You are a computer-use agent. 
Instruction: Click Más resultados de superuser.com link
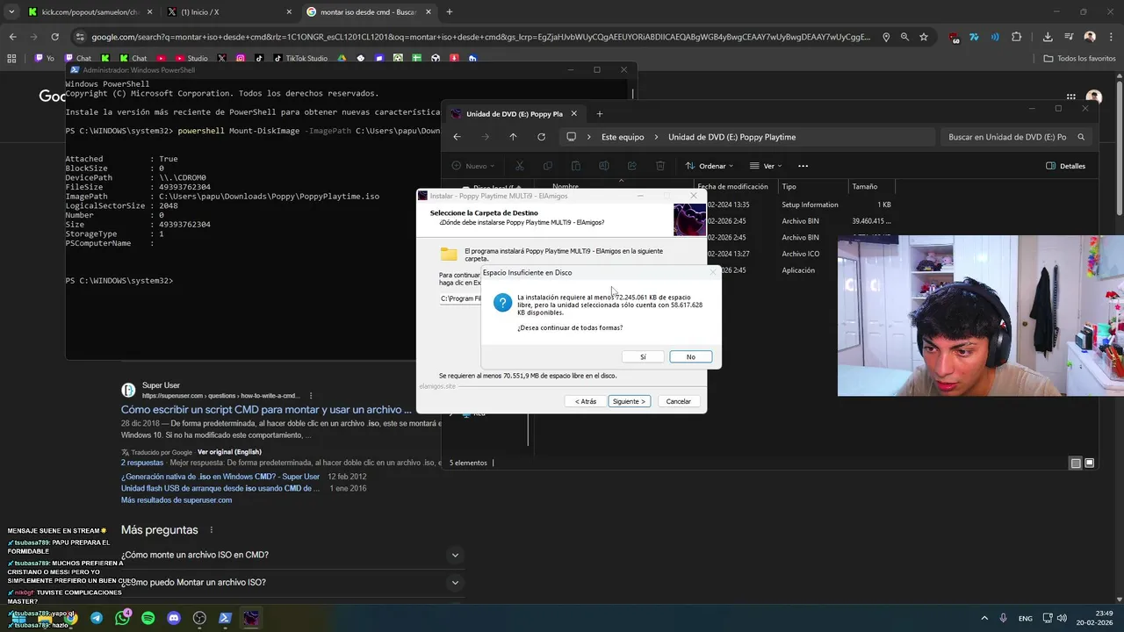(177, 500)
